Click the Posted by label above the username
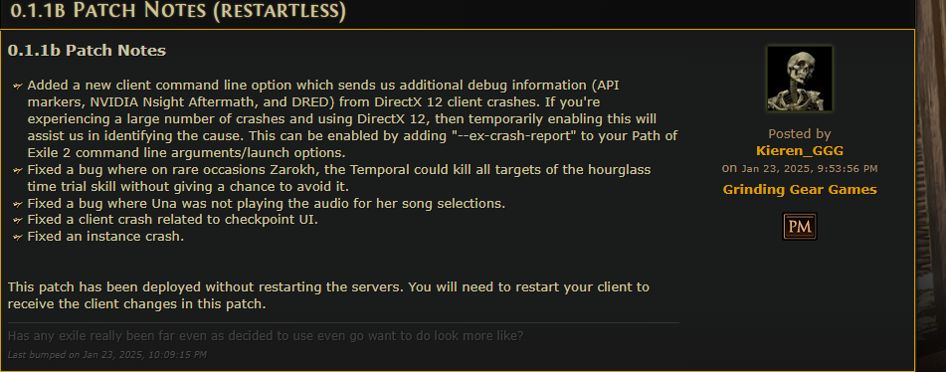This screenshot has height=372, width=946. (x=800, y=134)
